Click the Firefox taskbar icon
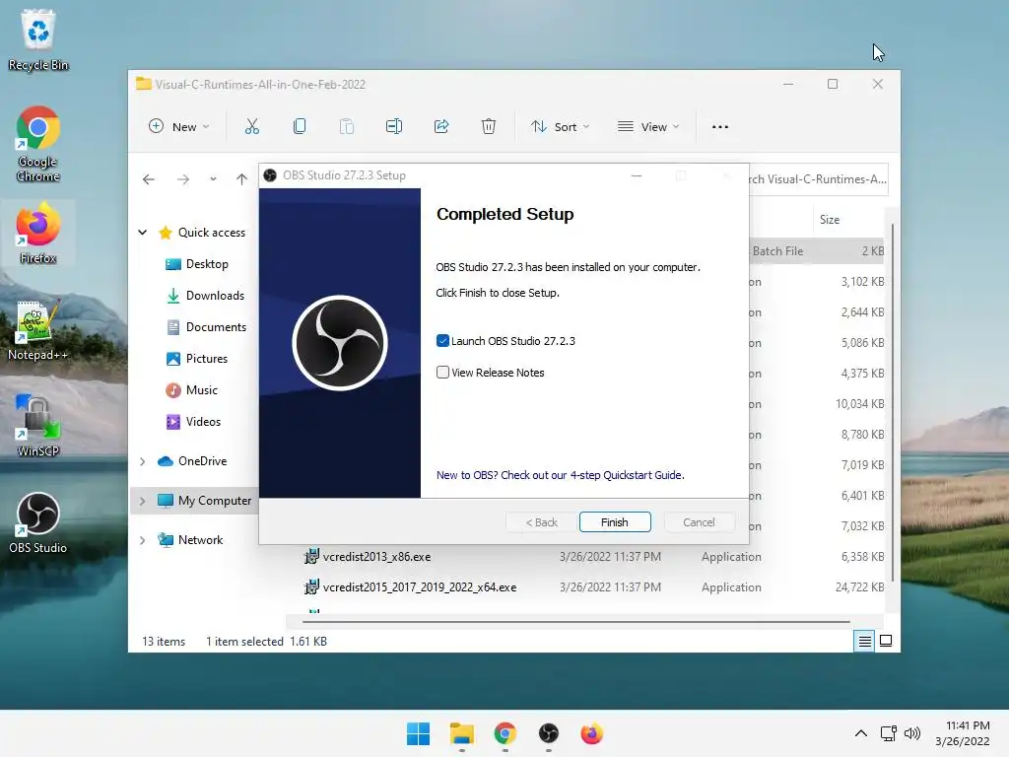 tap(591, 733)
